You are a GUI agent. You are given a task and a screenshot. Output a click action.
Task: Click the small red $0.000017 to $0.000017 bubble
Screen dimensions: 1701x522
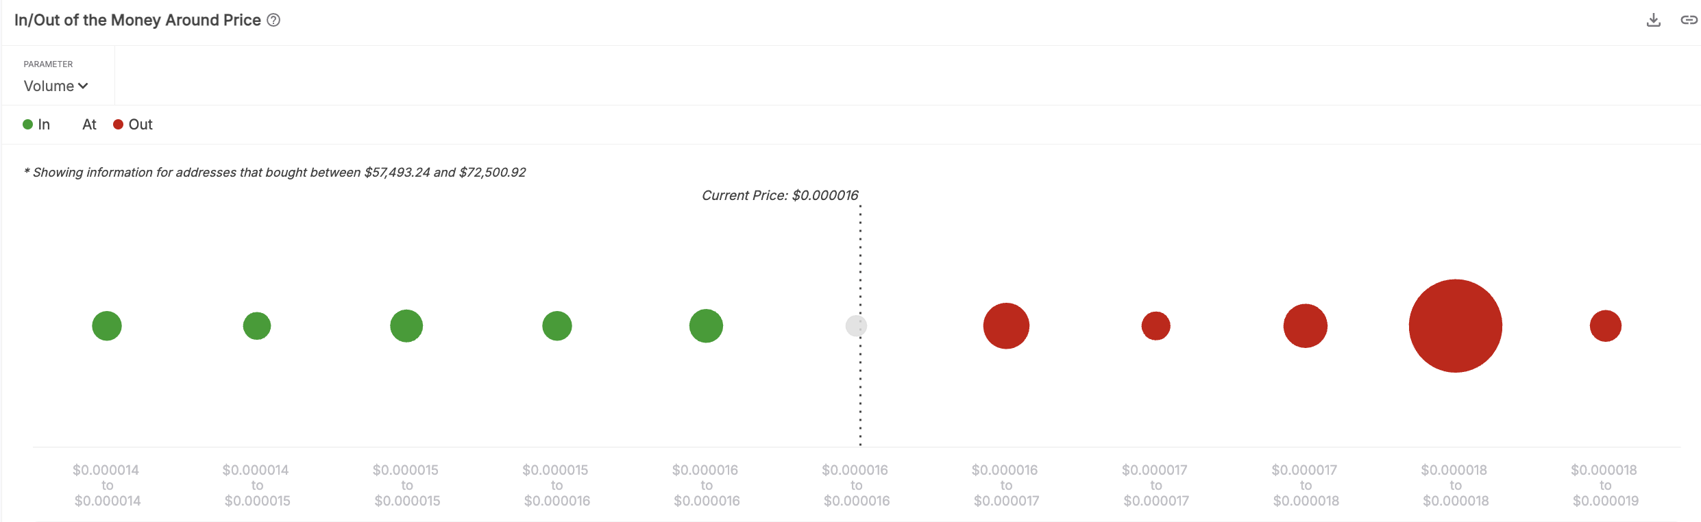coord(1155,325)
